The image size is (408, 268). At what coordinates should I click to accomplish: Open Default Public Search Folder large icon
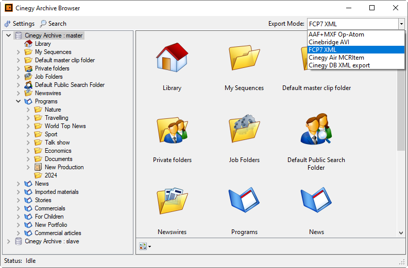316,129
